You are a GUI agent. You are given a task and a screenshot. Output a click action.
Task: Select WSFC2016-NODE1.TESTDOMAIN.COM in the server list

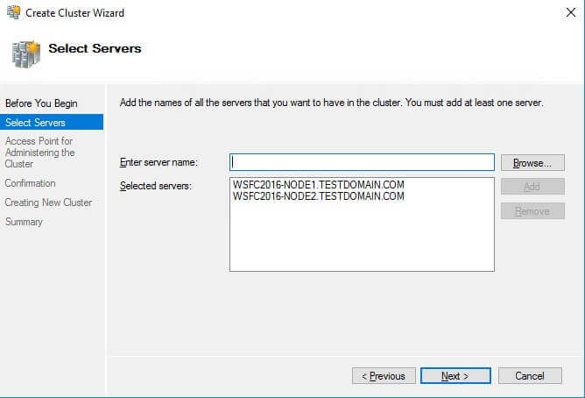point(319,186)
